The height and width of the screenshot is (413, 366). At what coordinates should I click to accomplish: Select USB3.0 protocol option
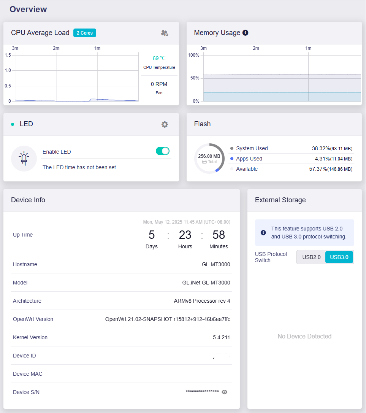pos(339,257)
